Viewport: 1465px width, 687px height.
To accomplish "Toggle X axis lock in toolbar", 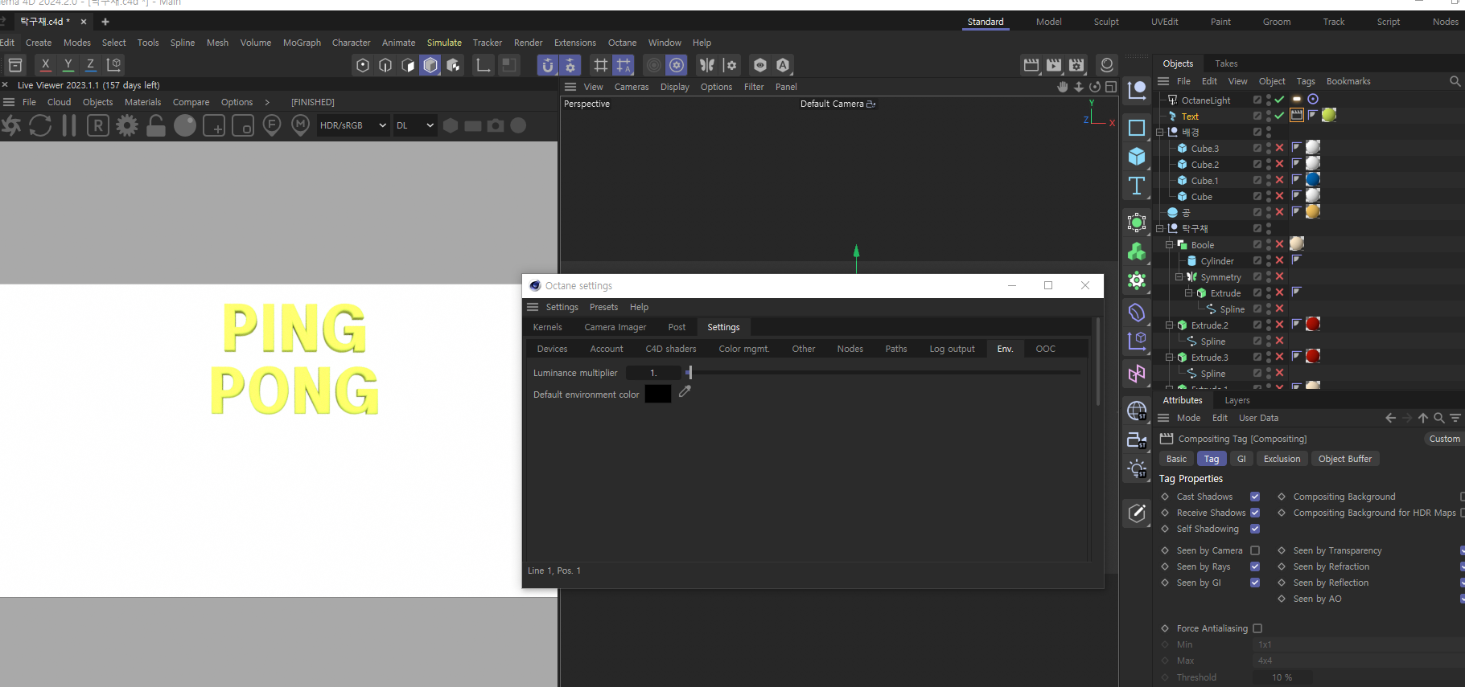I will coord(45,65).
